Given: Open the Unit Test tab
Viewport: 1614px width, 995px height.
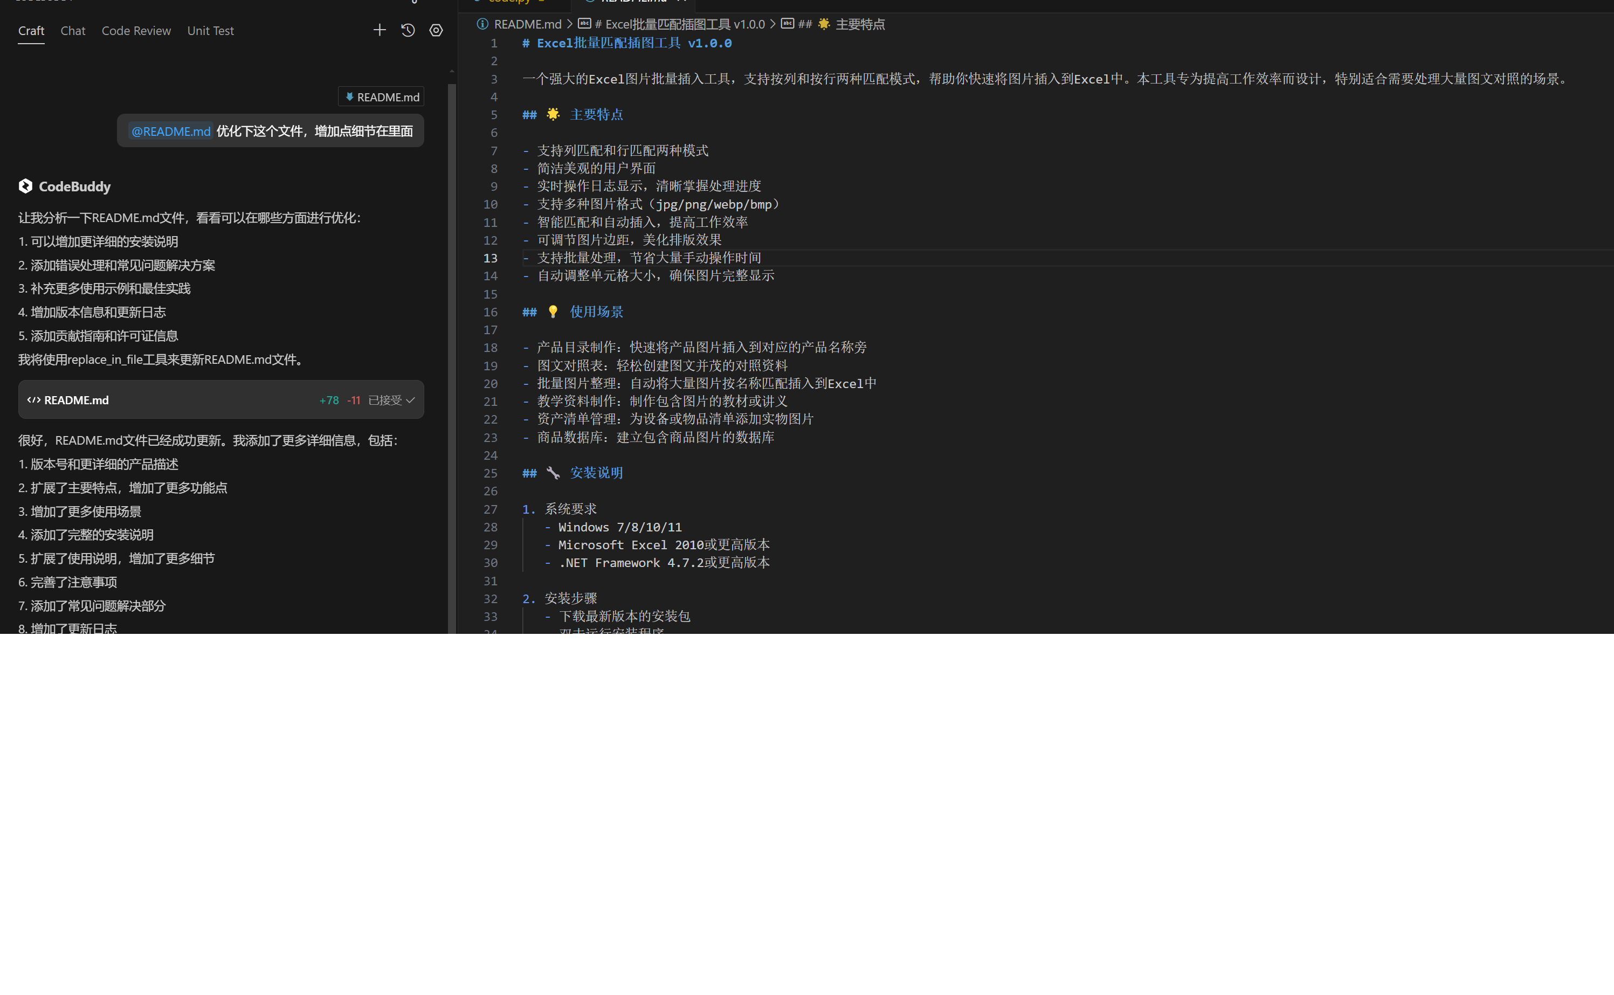Looking at the screenshot, I should click(211, 31).
